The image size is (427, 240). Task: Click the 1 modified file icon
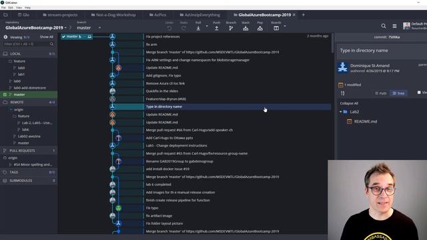click(x=340, y=85)
